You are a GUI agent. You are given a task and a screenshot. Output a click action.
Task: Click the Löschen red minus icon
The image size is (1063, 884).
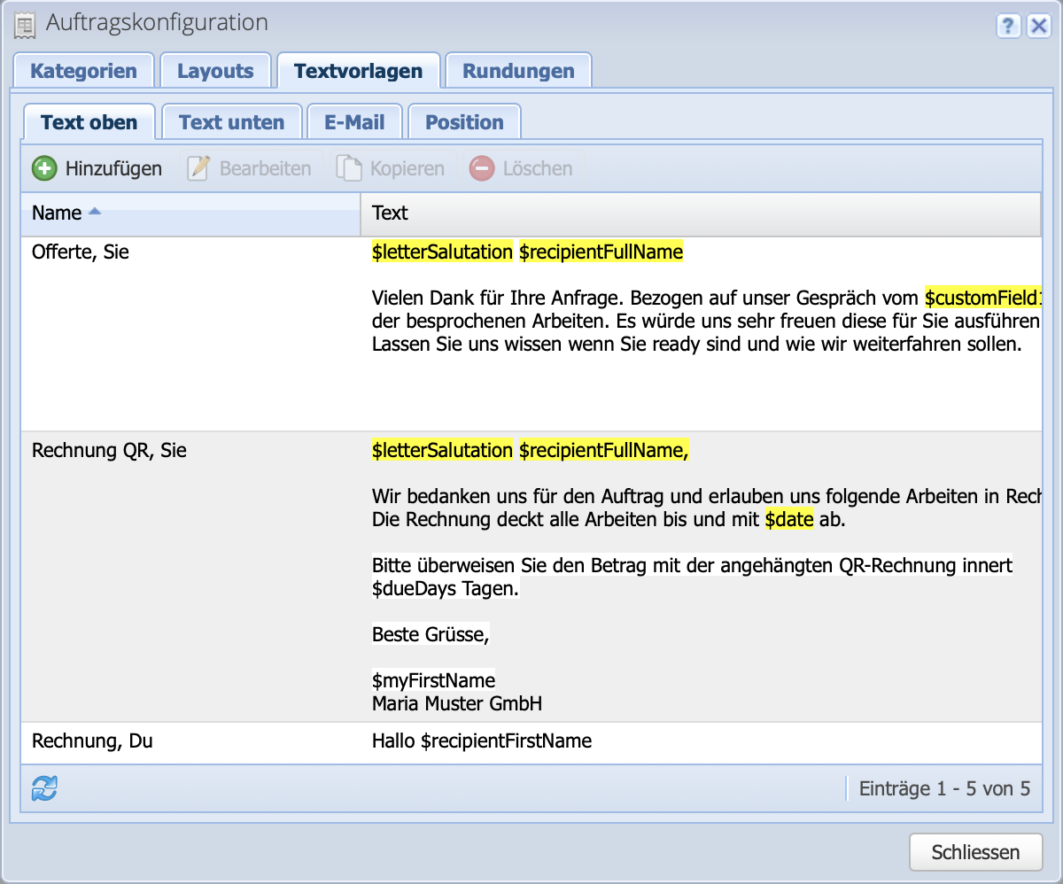481,168
